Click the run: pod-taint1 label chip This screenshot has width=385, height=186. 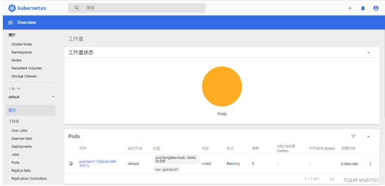pos(167,169)
